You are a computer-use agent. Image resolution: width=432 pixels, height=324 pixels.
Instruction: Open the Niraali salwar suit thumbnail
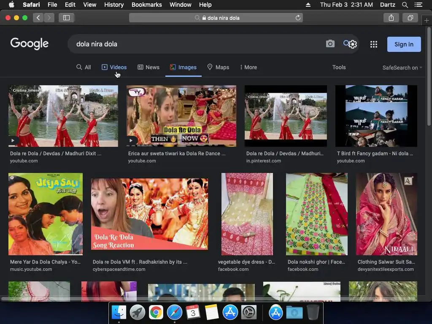(386, 214)
